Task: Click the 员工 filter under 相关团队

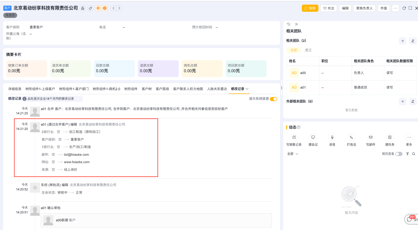Action: pyautogui.click(x=308, y=50)
